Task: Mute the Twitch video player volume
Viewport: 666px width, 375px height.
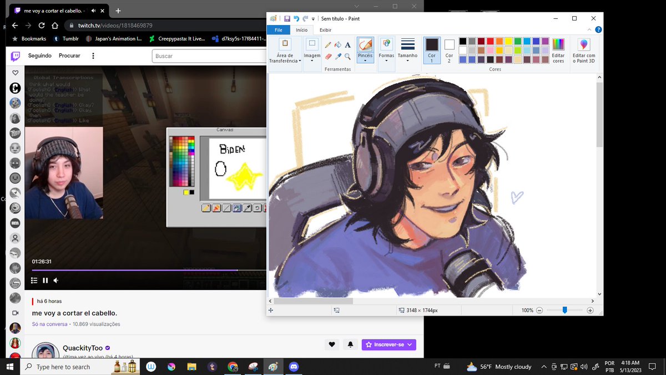Action: 56,281
